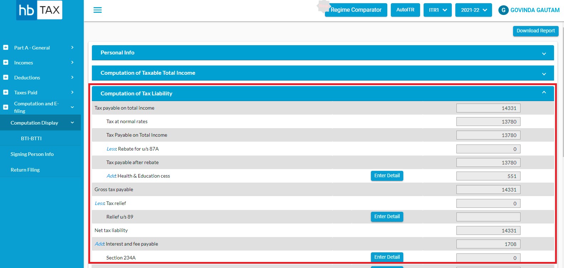Click the hb TAX logo
Image resolution: width=564 pixels, height=268 pixels.
pyautogui.click(x=39, y=10)
